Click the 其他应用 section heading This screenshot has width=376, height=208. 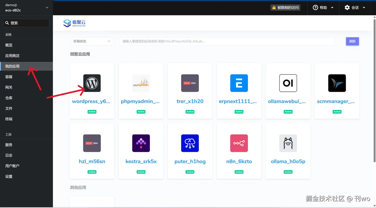pos(78,187)
